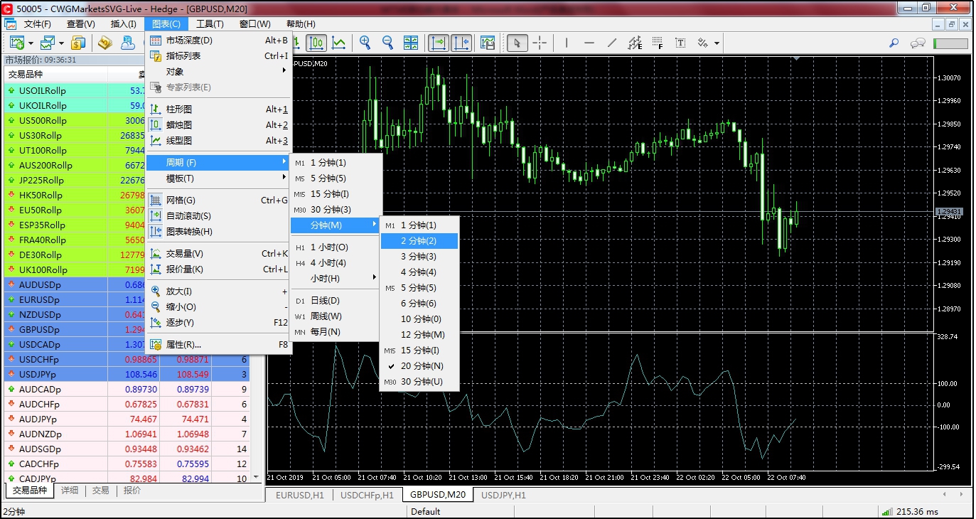
Task: Open the Profiles toolbar icon
Action: click(x=48, y=43)
